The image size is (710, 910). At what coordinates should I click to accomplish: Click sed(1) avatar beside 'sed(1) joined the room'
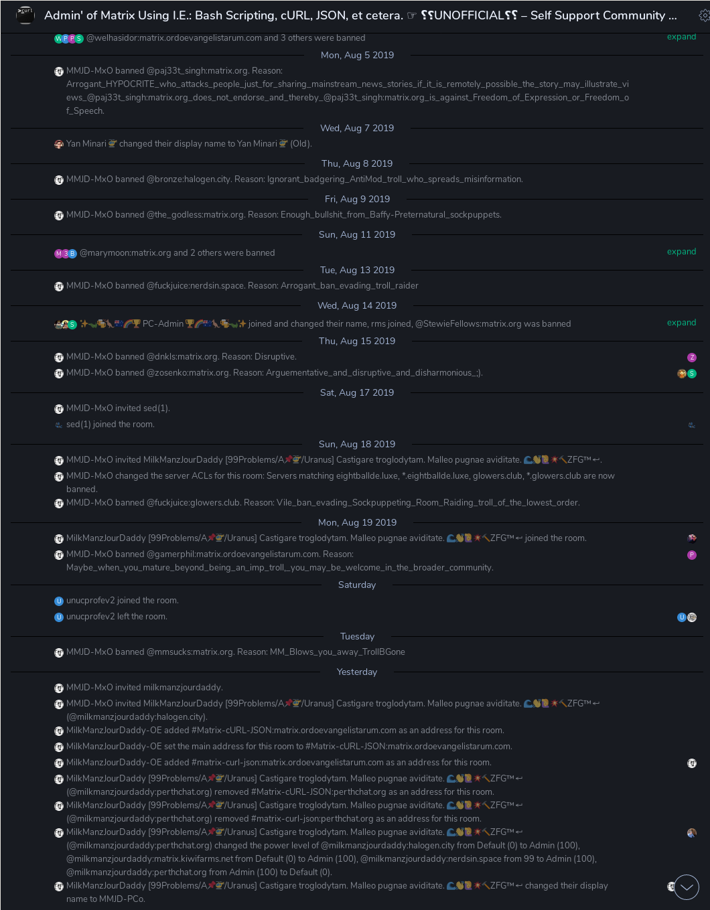[x=59, y=425]
